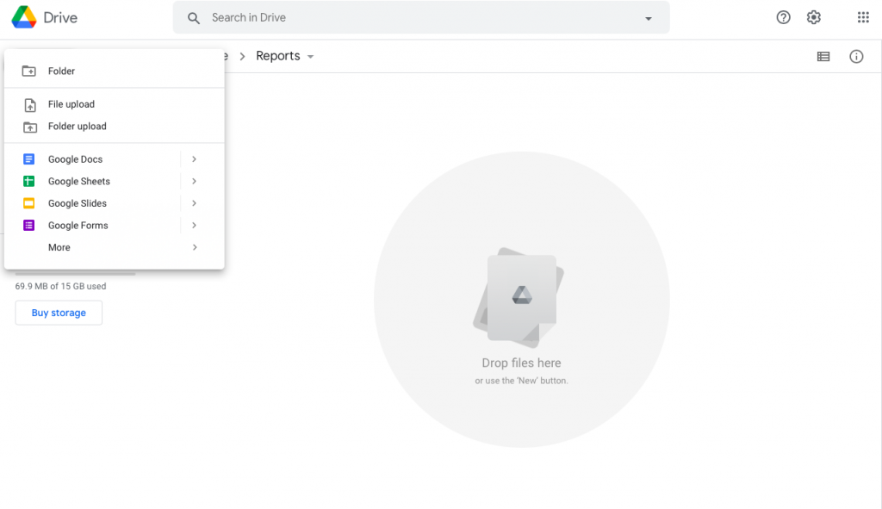Open Google Drive help

pyautogui.click(x=782, y=16)
